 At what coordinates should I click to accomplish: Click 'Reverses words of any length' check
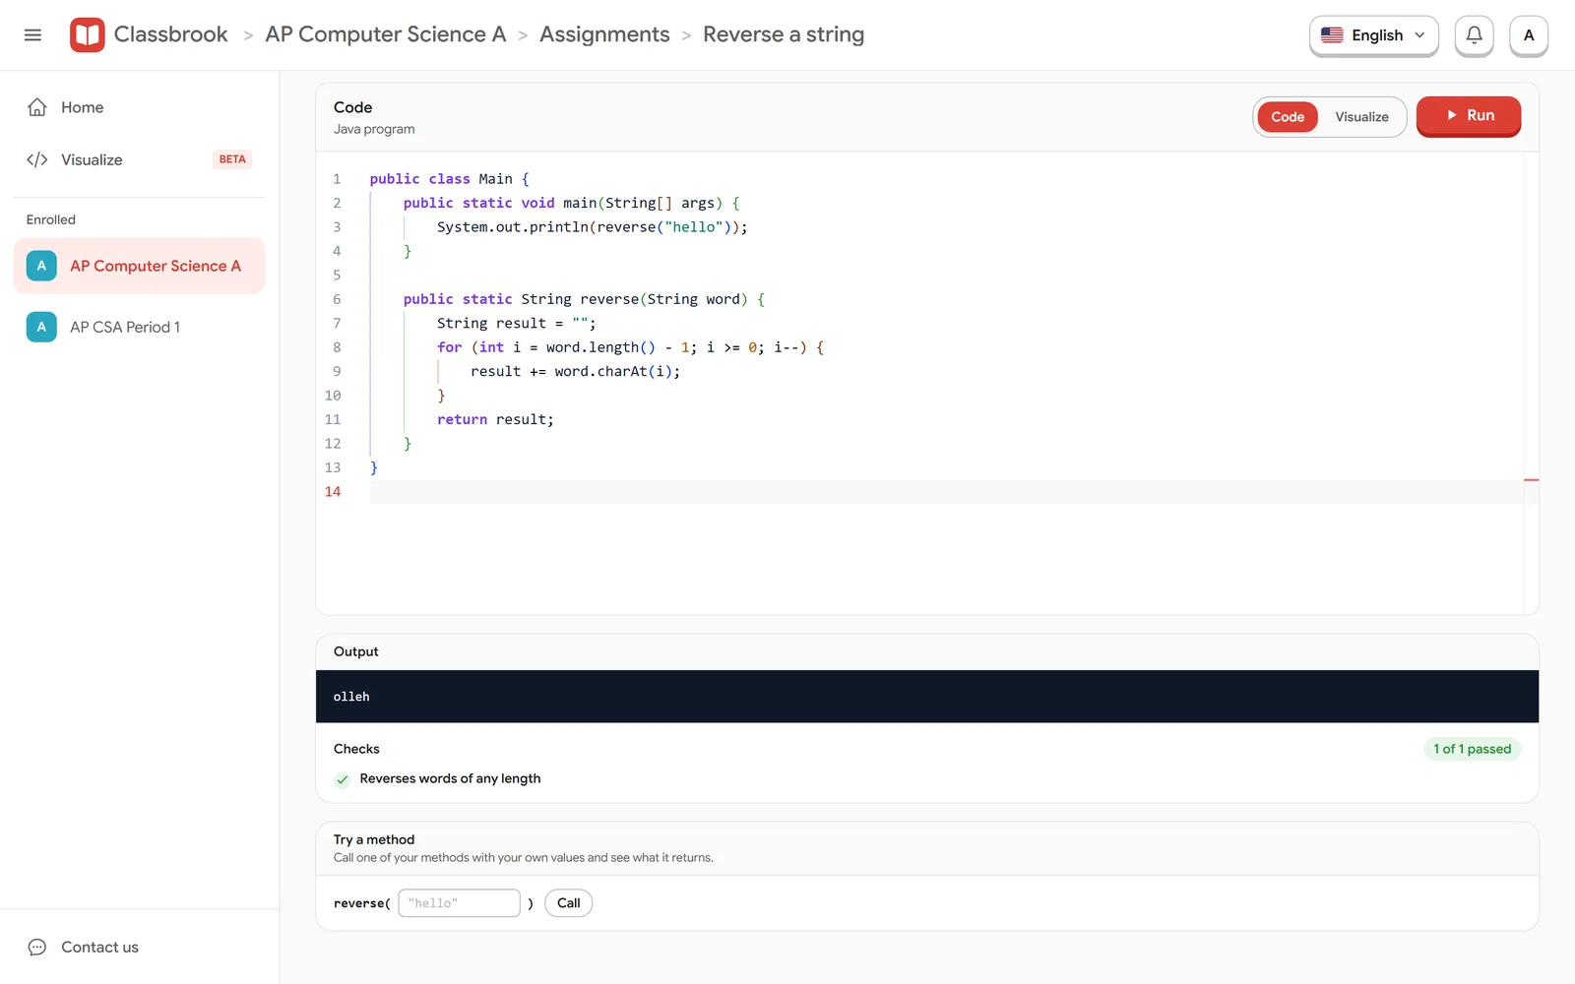pos(450,778)
